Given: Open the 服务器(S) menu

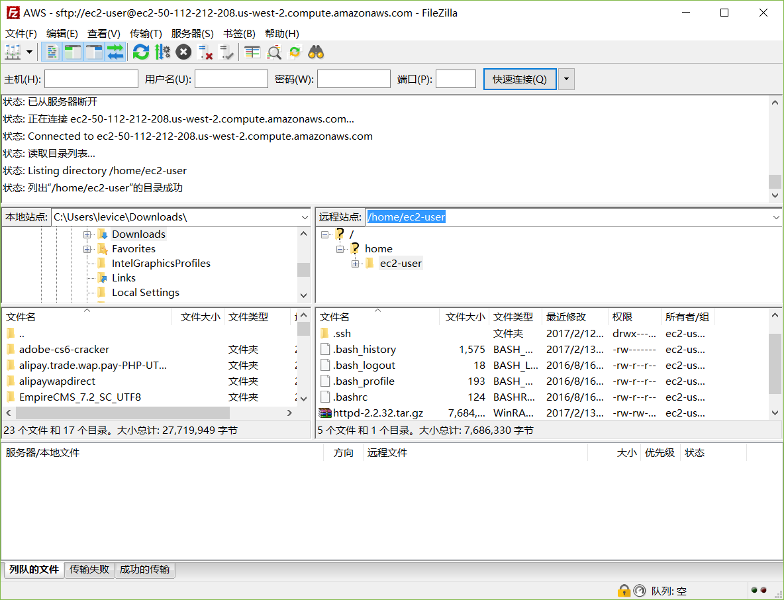Looking at the screenshot, I should [193, 34].
